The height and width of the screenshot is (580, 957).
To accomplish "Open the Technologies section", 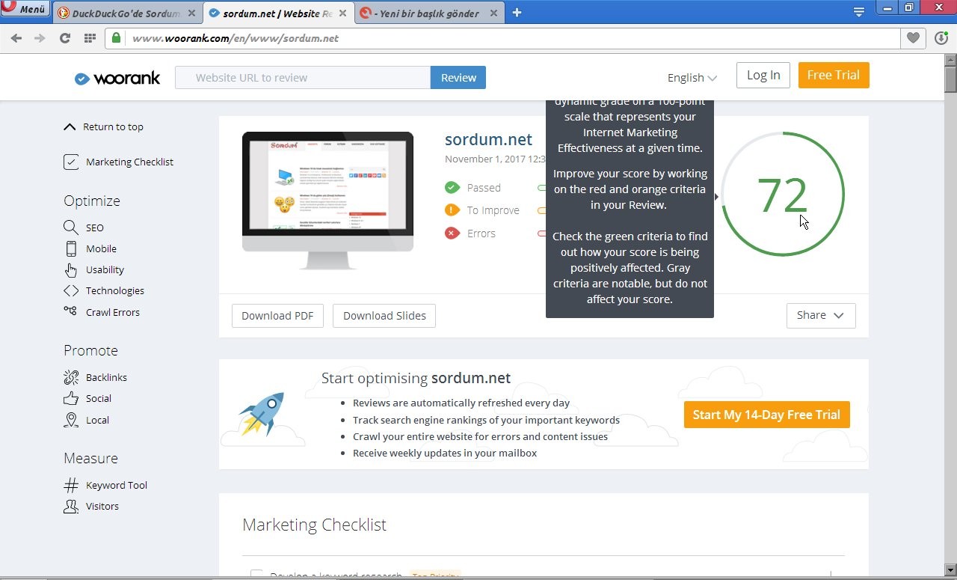I will (x=115, y=290).
